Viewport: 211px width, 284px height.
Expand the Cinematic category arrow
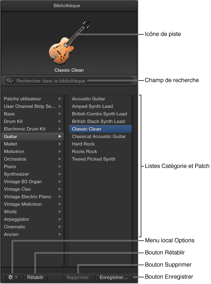click(59, 227)
